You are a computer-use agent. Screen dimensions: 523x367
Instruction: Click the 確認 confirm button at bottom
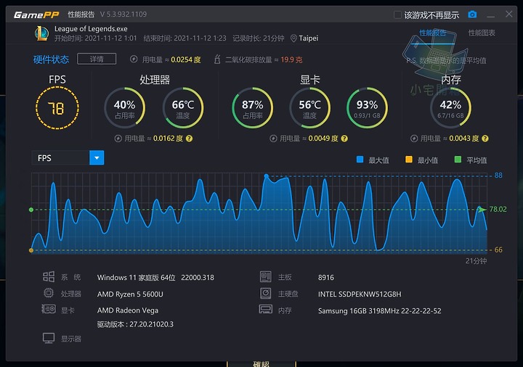click(261, 363)
